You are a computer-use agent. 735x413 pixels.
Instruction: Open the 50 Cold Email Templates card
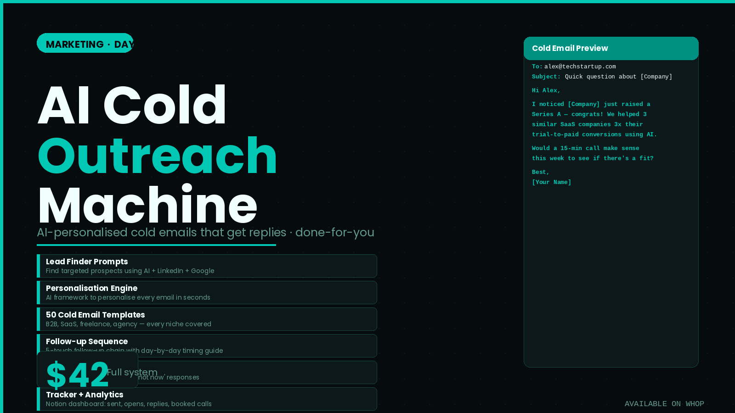point(207,319)
